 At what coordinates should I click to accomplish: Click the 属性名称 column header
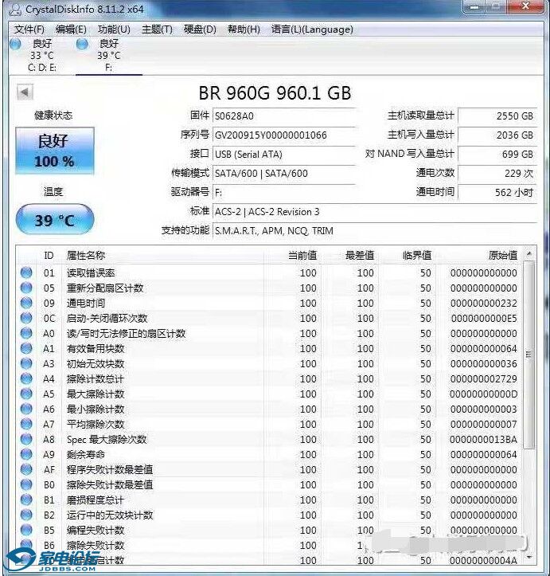point(163,255)
